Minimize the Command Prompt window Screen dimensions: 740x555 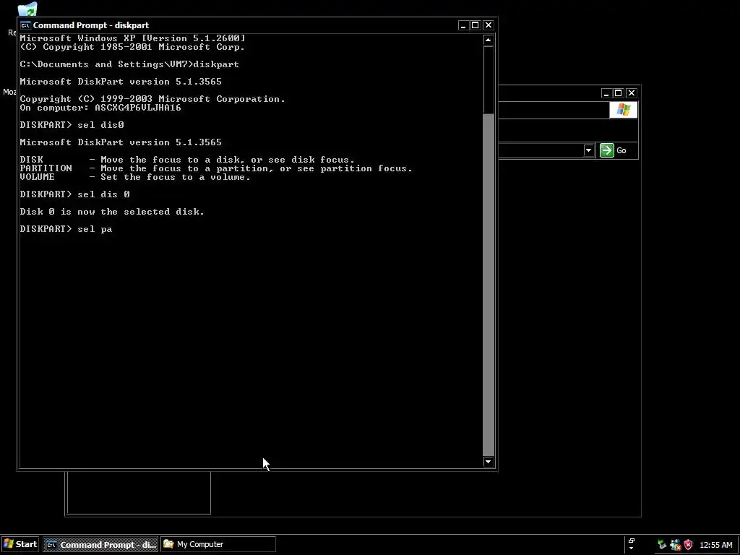click(463, 25)
